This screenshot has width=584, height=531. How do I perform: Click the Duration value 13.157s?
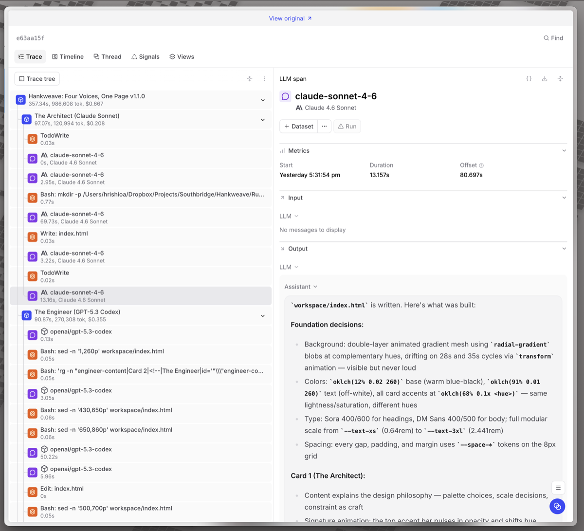click(380, 175)
